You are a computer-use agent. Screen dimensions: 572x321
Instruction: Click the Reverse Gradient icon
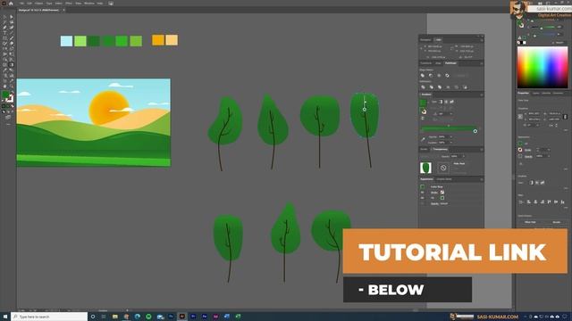click(423, 119)
